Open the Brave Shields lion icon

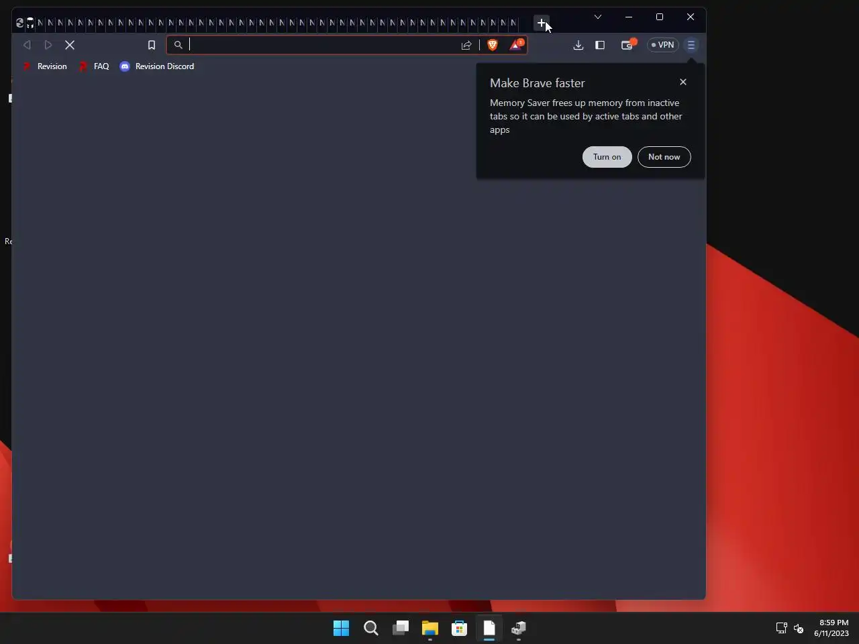(493, 45)
